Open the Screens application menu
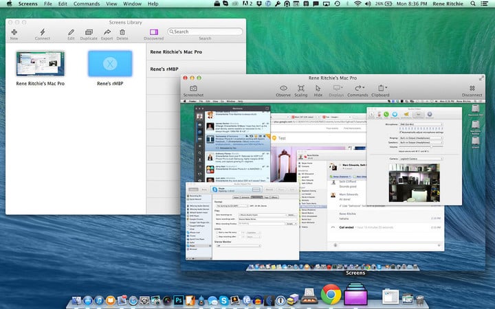 pyautogui.click(x=27, y=4)
